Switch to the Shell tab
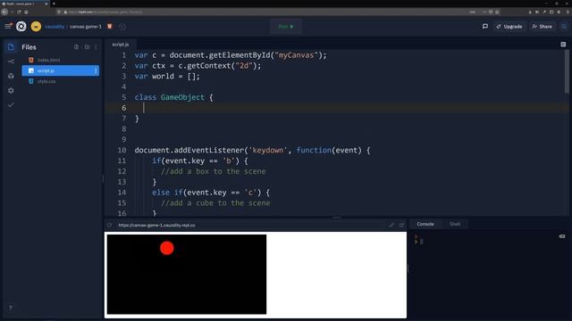Screen dimensions: 572x321 click(x=455, y=224)
